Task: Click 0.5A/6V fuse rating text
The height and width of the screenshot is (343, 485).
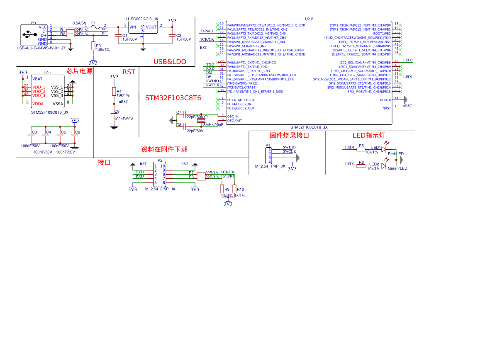Action: coord(80,23)
